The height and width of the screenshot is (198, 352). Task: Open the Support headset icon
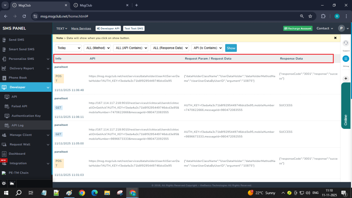point(346,44)
